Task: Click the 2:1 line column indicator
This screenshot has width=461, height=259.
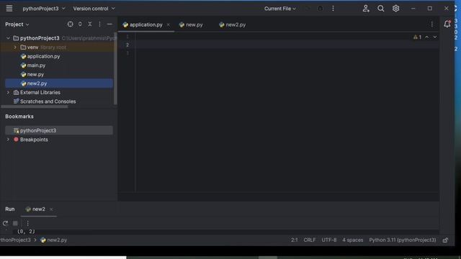Action: (295, 240)
